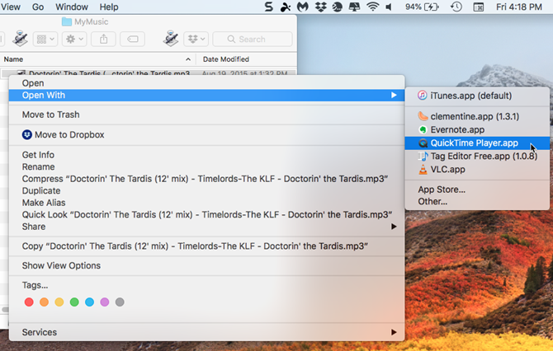Choose App Store… in the submenu

[x=477, y=190]
